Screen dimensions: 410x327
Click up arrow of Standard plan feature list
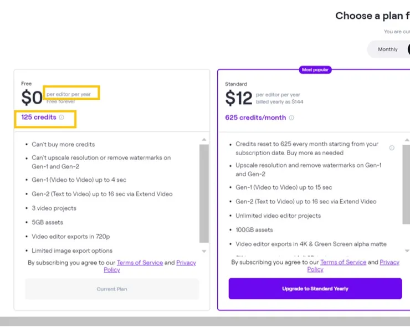[x=407, y=140]
